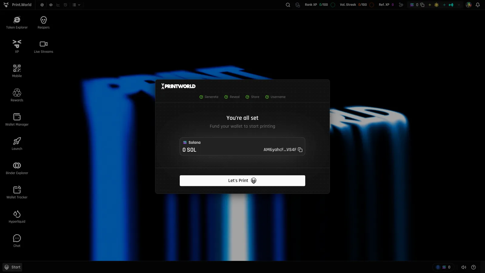Click the 0 SOL balance text
This screenshot has height=273, width=485.
[189, 150]
